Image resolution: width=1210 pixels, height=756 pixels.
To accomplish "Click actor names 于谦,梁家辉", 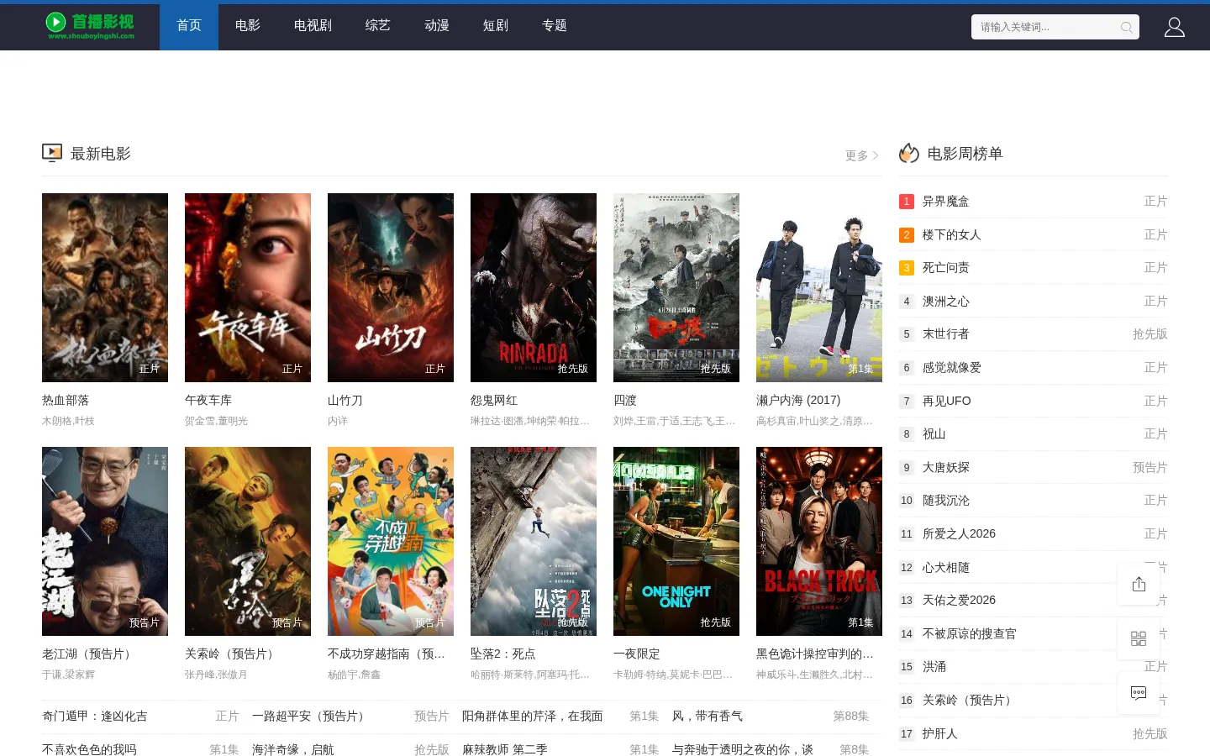I will tap(68, 675).
